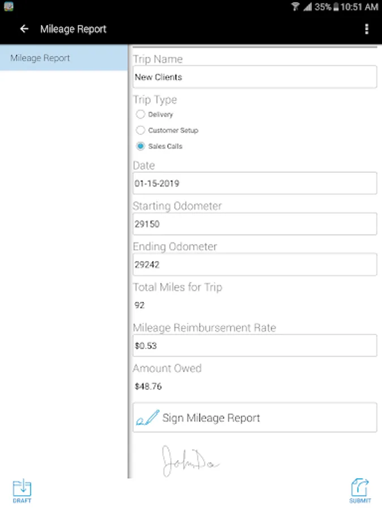This screenshot has height=510, width=382.
Task: Submit the mileage report
Action: point(360,491)
